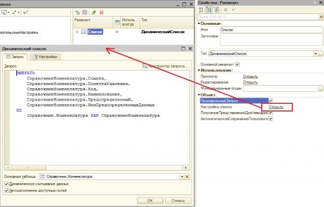Click scroll right arrow of query scrollbar
This screenshot has height=207, width=324.
(x=186, y=168)
